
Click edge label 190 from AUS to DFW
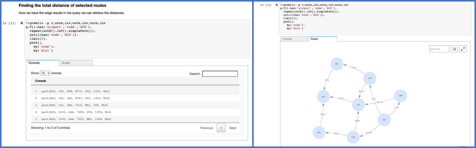point(396,108)
